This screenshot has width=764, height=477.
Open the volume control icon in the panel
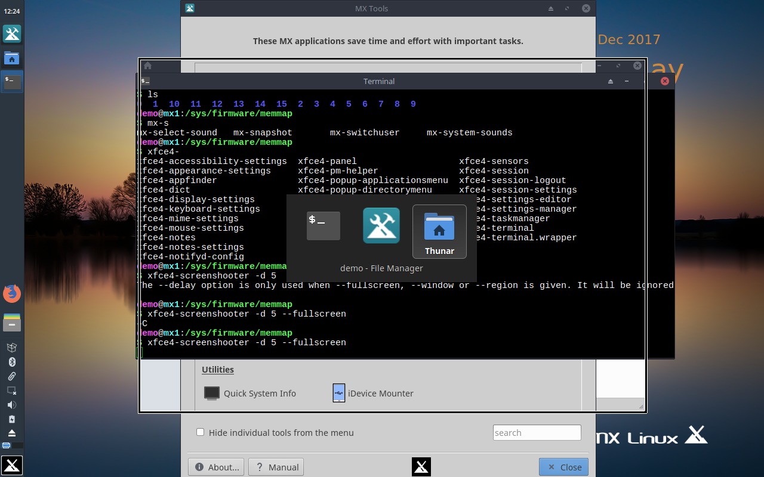click(x=12, y=404)
